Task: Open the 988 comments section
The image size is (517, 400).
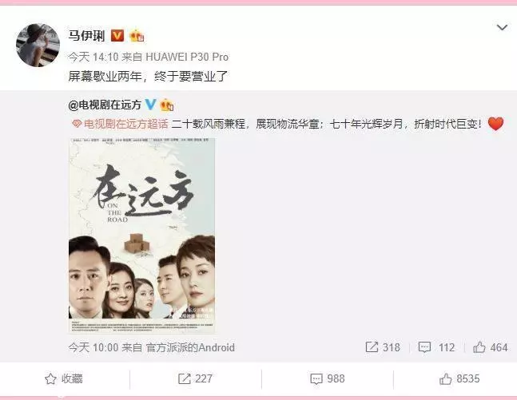Action: [x=328, y=379]
